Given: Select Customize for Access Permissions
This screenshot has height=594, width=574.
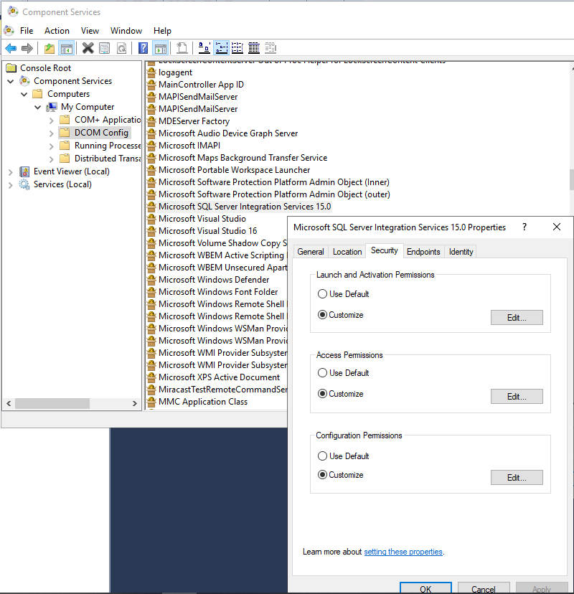Looking at the screenshot, I should [x=322, y=394].
